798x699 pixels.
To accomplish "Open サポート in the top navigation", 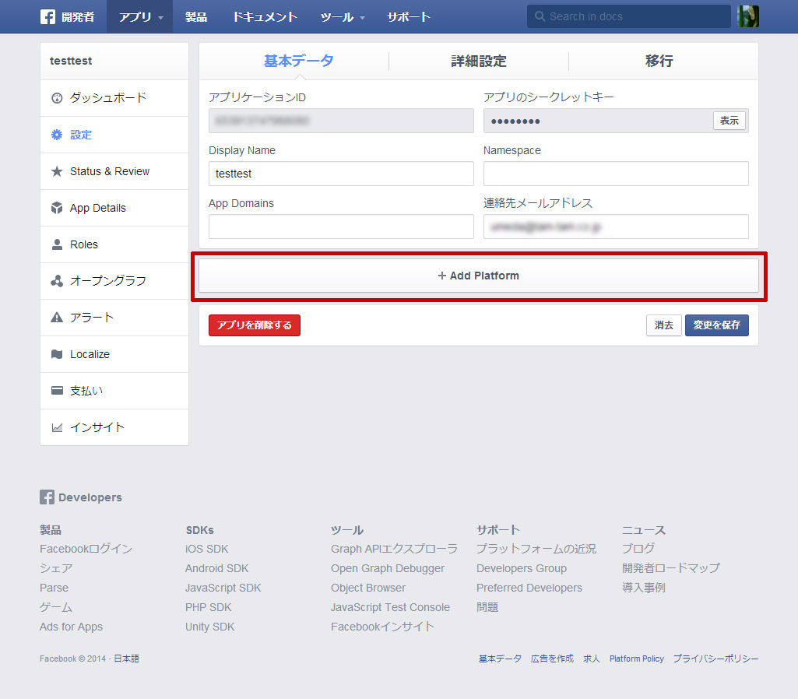I will pos(409,17).
